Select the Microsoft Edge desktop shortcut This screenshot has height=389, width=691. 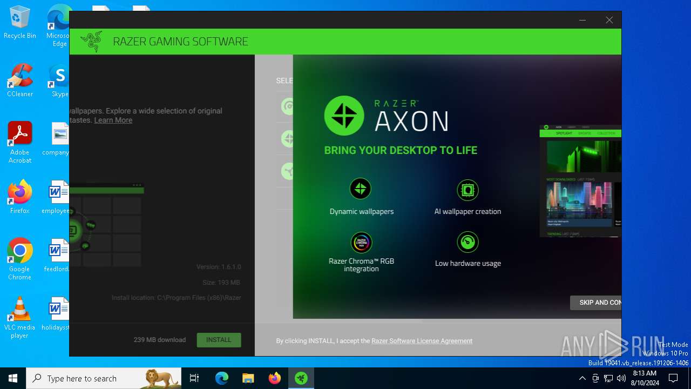click(x=58, y=25)
